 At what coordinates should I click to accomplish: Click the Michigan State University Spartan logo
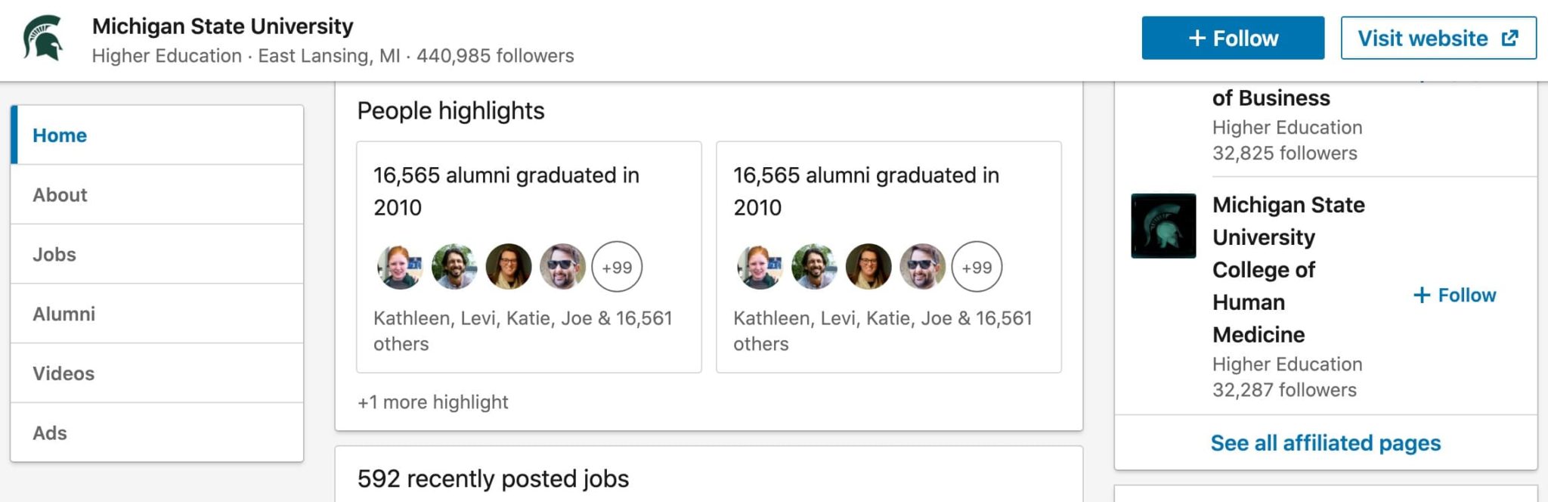[43, 39]
